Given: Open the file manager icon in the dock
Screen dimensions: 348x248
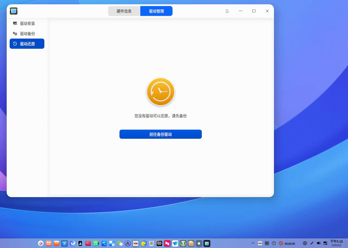Looking at the screenshot, I should point(64,243).
